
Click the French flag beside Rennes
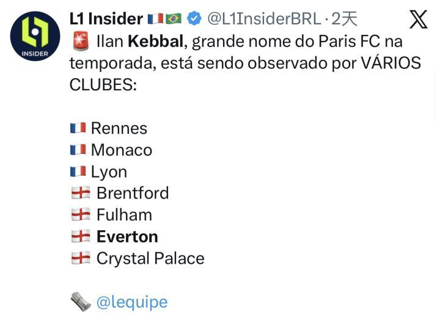(x=78, y=128)
